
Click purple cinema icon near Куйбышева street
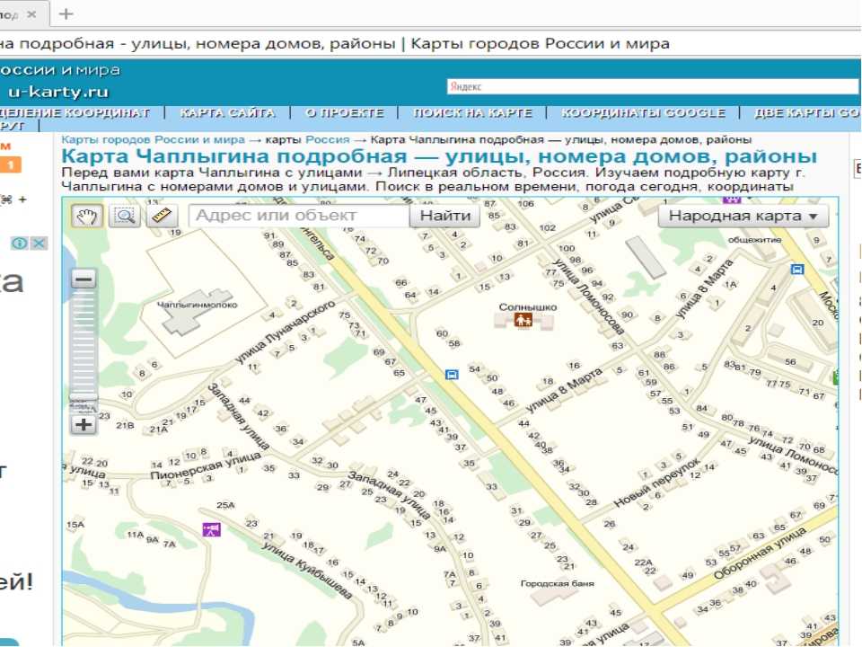[x=211, y=530]
